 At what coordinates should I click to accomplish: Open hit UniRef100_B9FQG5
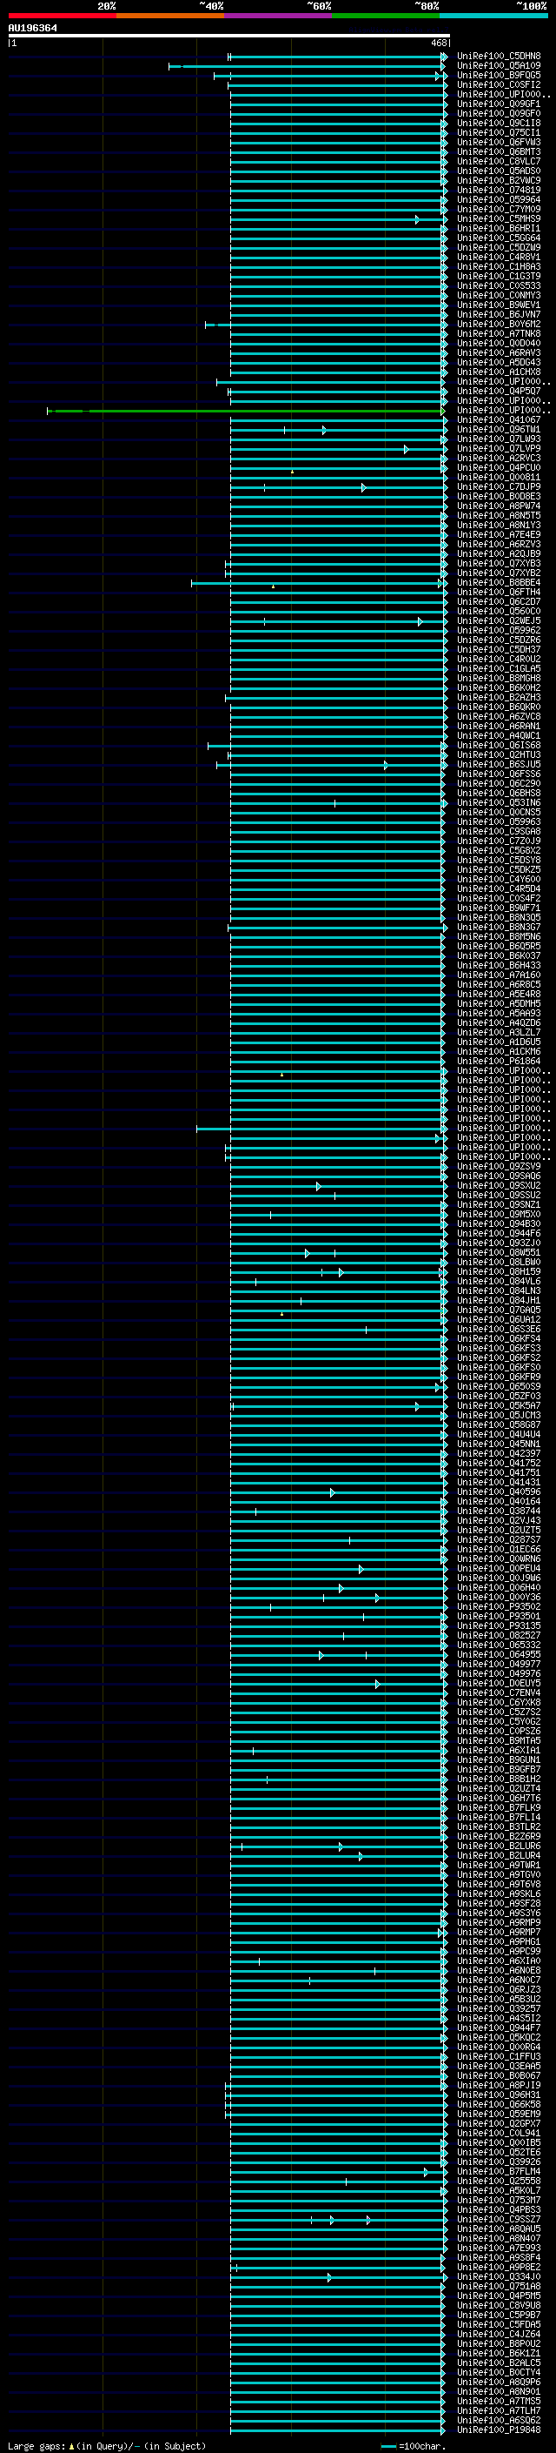coord(499,75)
